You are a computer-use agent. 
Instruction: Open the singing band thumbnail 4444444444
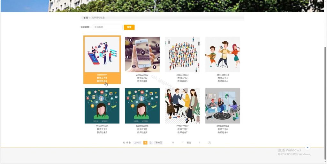pyautogui.click(x=223, y=54)
